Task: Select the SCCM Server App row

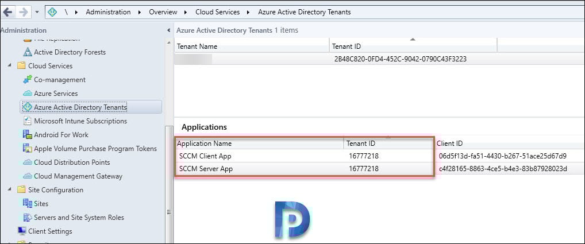Action: (x=379, y=169)
